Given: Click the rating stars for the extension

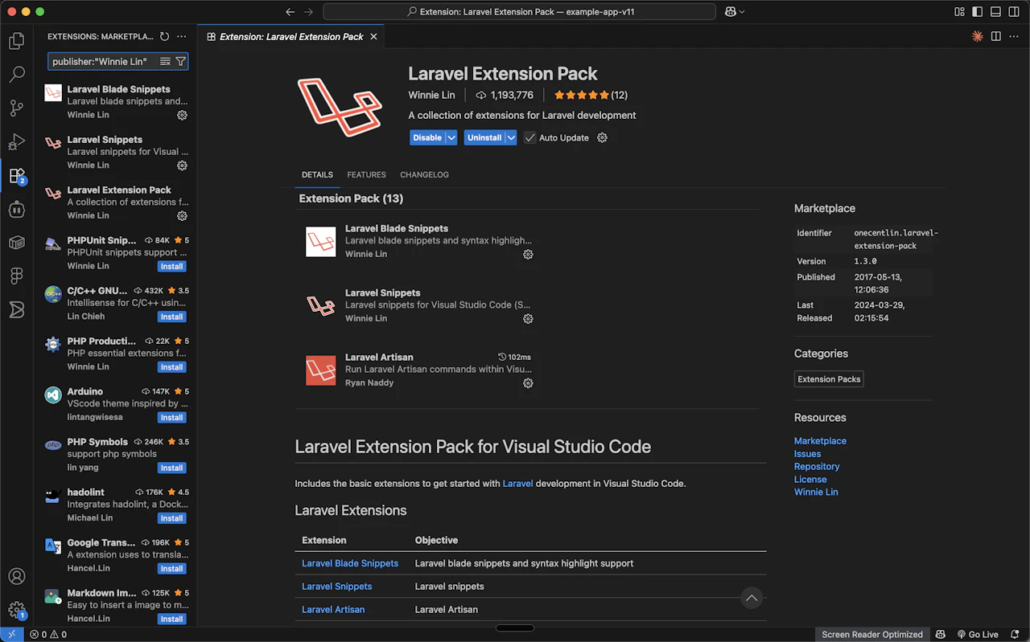Looking at the screenshot, I should [581, 95].
